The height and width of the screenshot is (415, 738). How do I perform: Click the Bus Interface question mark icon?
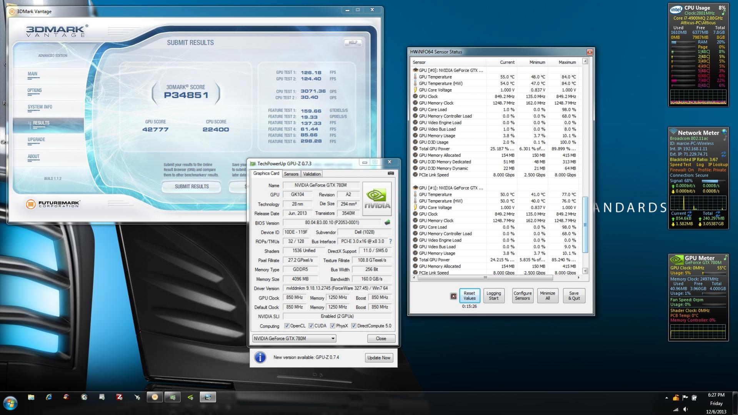click(390, 242)
